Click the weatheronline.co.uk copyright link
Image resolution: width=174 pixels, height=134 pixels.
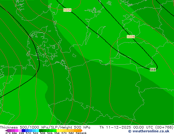pyautogui.click(x=149, y=131)
